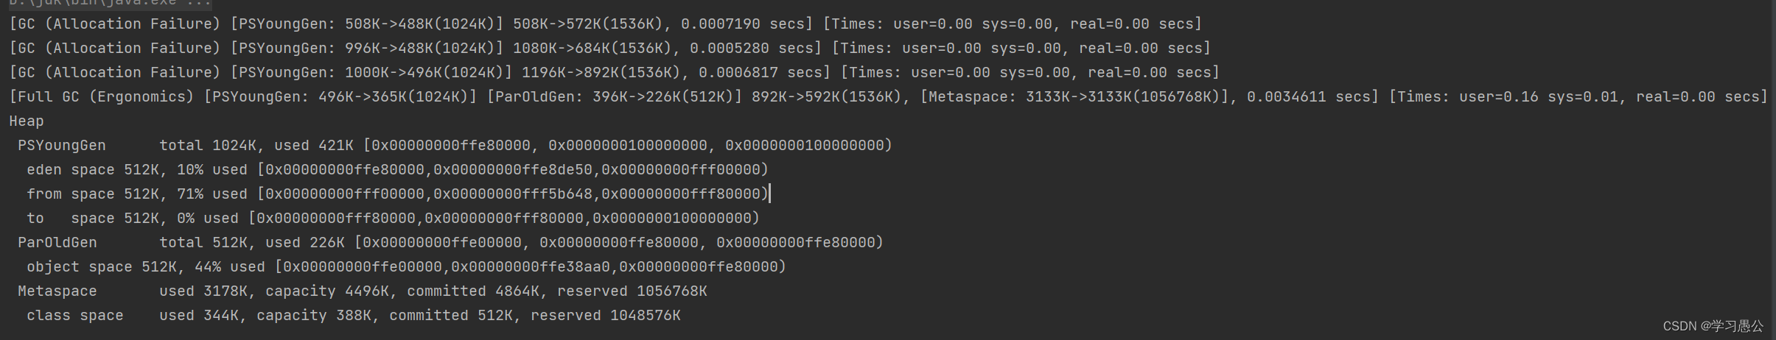This screenshot has height=340, width=1776.
Task: Click the java.exe command path at top
Action: click(111, 3)
